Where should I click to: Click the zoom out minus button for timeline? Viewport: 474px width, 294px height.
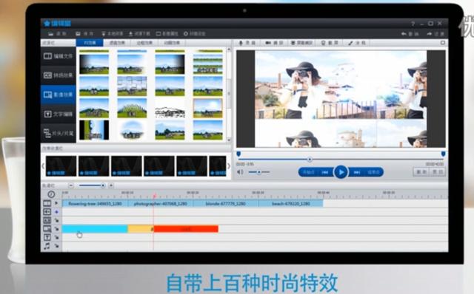[71, 185]
